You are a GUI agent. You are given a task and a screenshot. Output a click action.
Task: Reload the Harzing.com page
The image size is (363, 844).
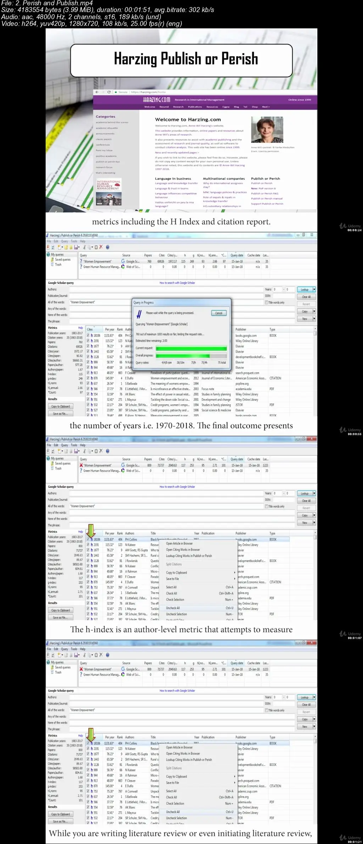(109, 92)
